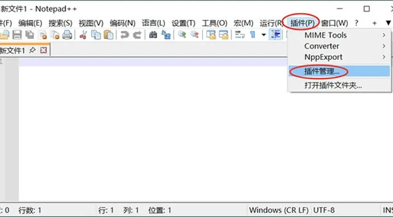Zoom in using the magnifier plus icon
This screenshot has height=217, width=393.
click(x=182, y=35)
